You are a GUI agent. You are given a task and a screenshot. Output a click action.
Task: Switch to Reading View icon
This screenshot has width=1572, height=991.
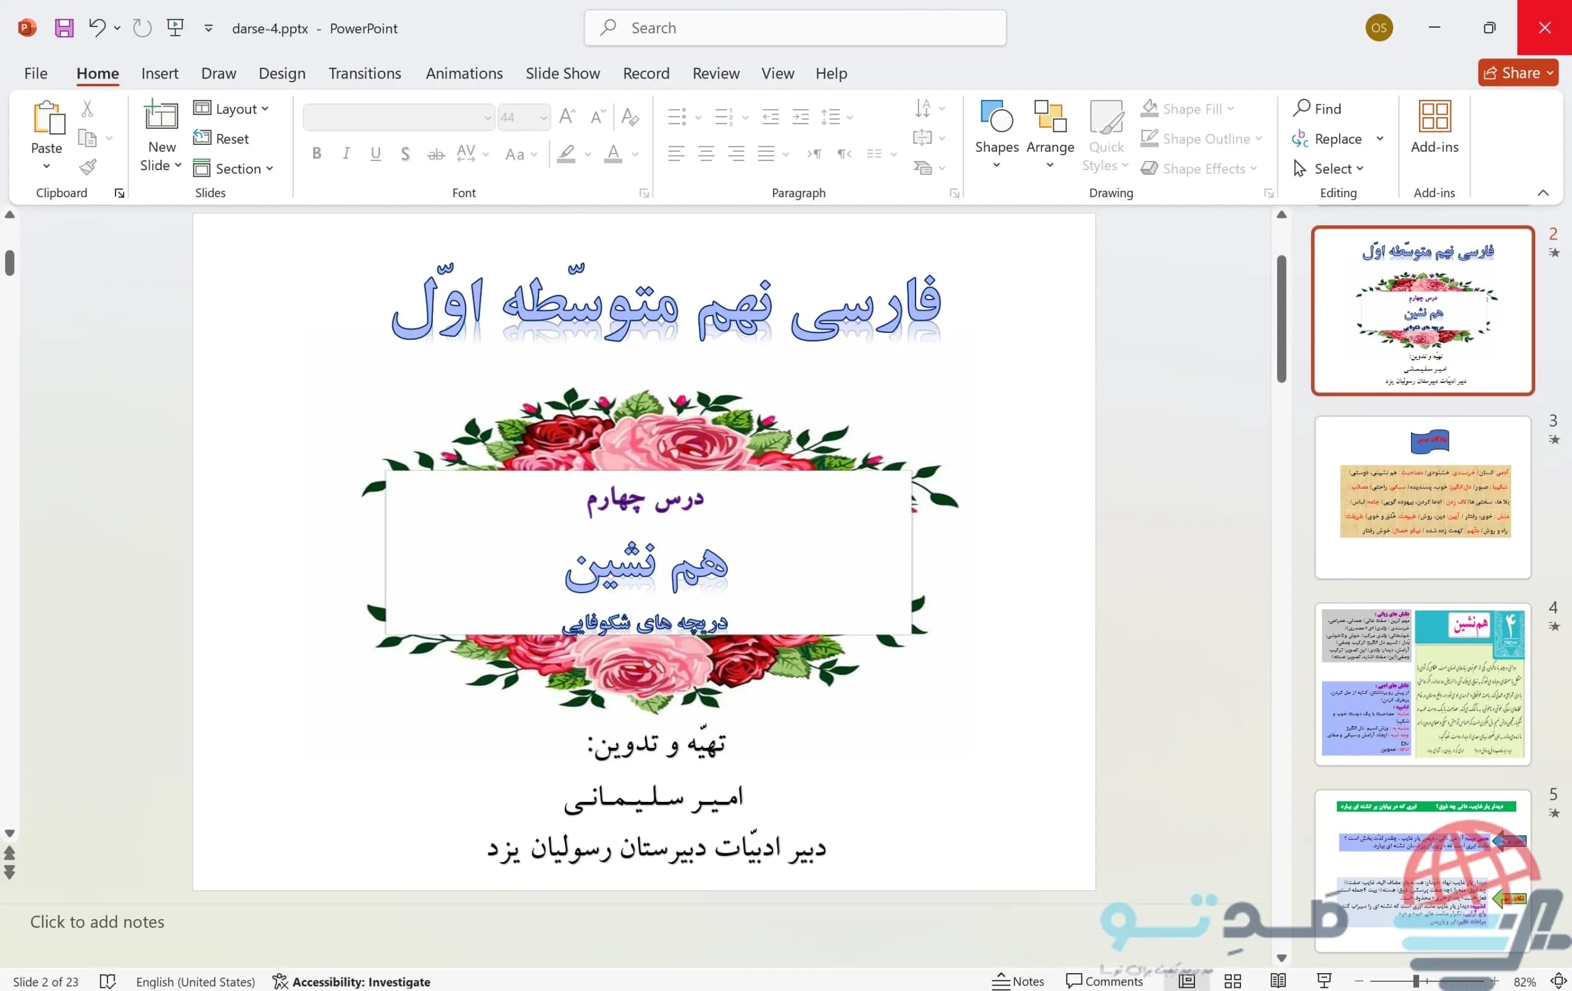coord(1278,981)
